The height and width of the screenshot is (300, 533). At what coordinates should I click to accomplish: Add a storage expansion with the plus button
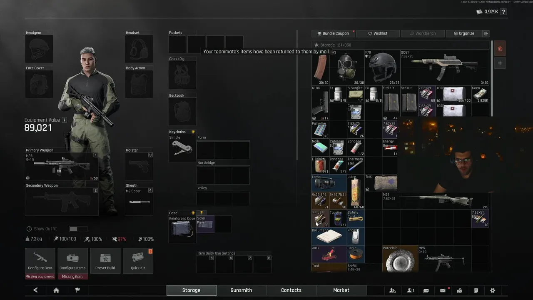(x=500, y=63)
